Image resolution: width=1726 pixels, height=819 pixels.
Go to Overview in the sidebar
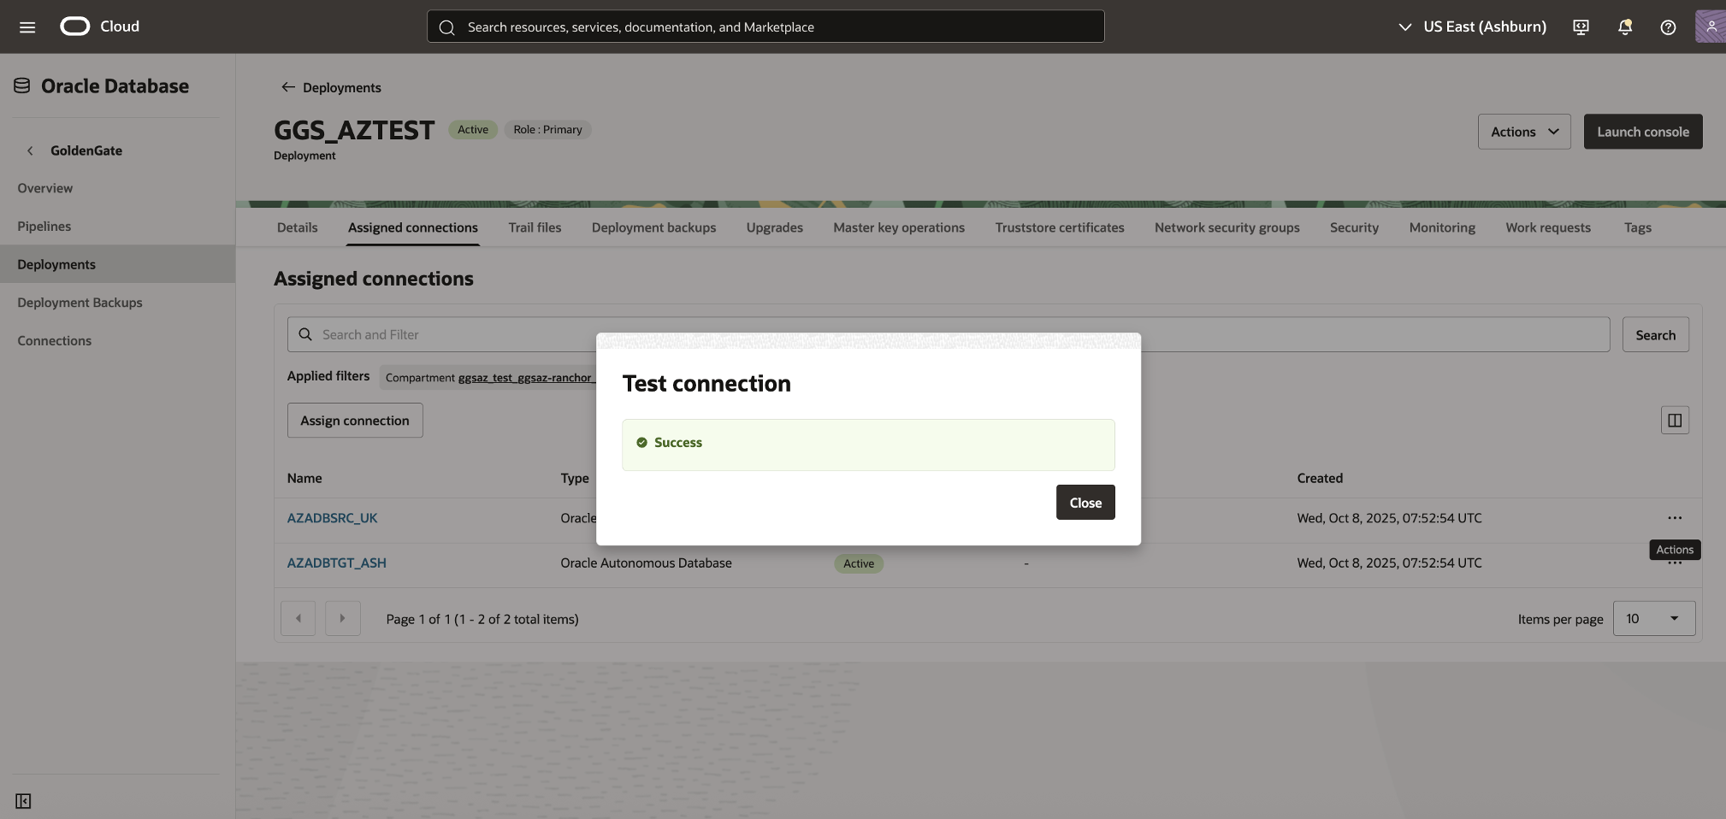point(45,188)
